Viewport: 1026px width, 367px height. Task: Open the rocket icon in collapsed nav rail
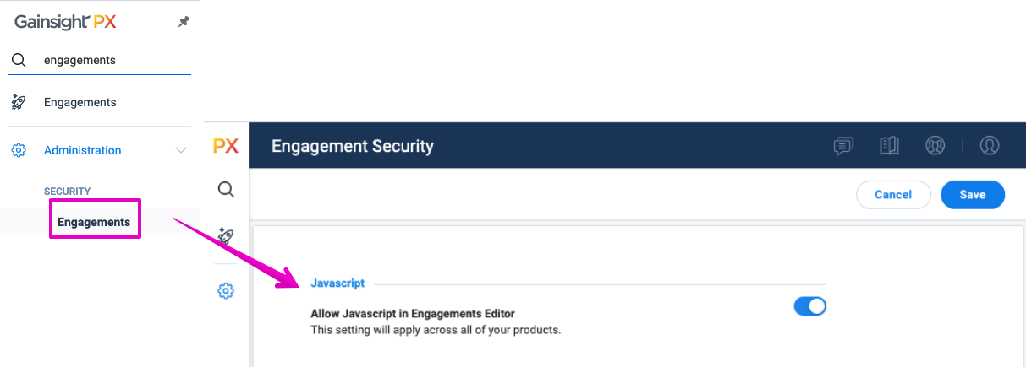pyautogui.click(x=226, y=236)
